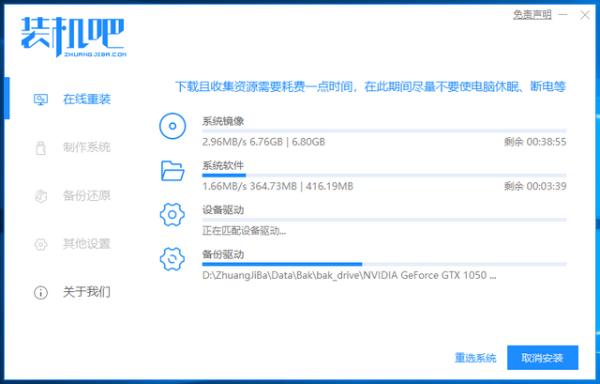Click the 设备驱动 gear icon

pos(172,215)
